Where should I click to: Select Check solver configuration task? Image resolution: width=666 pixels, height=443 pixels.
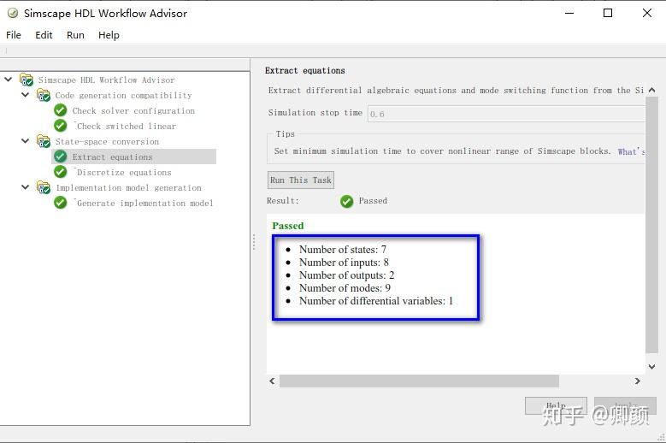click(x=133, y=111)
